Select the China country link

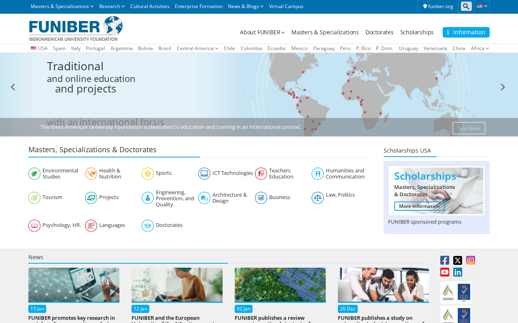(x=459, y=48)
